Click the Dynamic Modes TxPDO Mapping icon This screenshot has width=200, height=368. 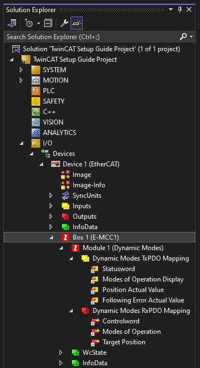point(85,258)
